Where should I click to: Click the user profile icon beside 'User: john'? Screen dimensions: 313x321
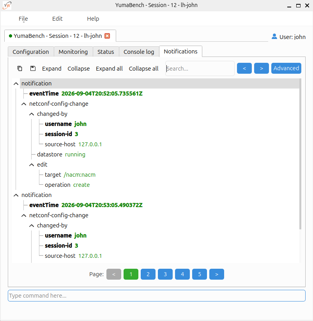click(x=274, y=36)
